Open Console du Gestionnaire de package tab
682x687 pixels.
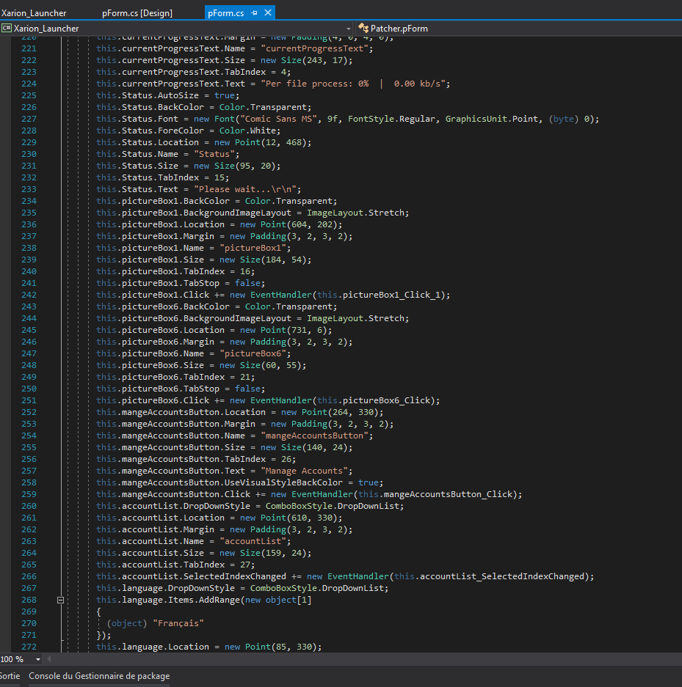click(x=99, y=675)
